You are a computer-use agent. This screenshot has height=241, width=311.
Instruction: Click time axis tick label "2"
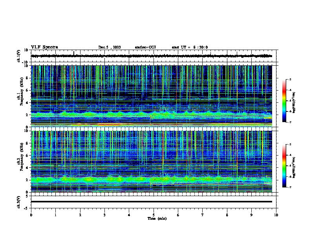[80, 215]
